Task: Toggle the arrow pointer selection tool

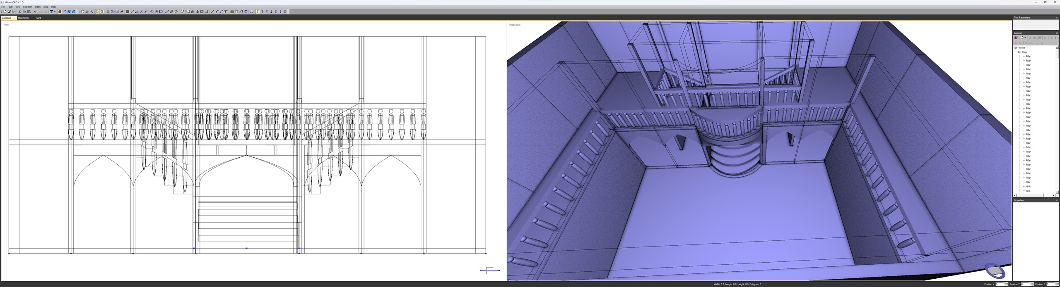Action: pos(97,12)
